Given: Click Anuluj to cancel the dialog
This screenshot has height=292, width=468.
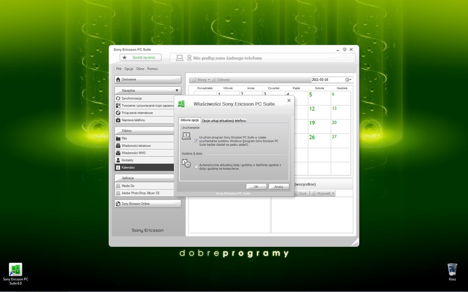Looking at the screenshot, I should click(279, 187).
